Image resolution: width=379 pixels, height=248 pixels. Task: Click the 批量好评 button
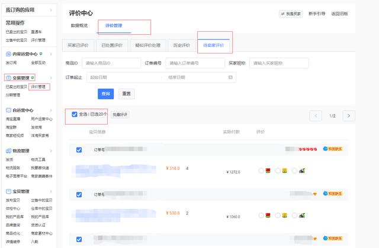click(120, 115)
